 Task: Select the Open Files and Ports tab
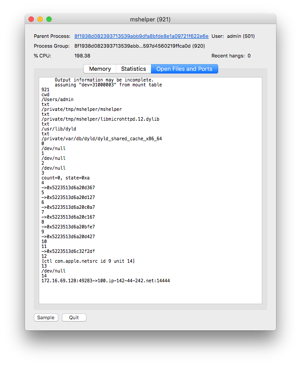pos(184,69)
